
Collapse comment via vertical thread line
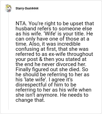point(8,61)
